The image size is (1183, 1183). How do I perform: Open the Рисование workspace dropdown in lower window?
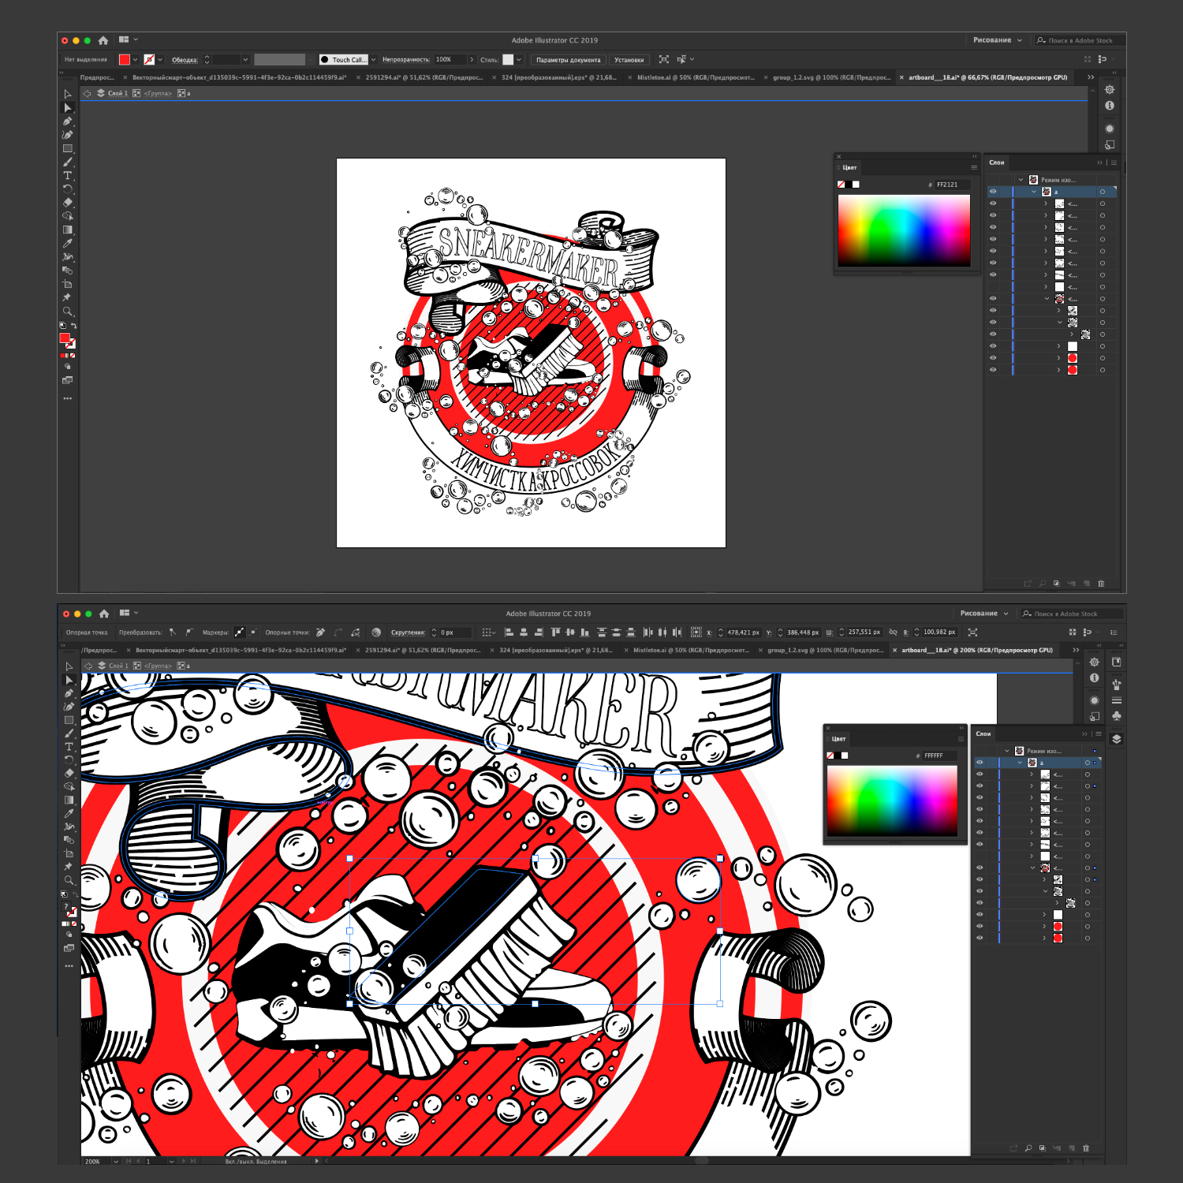click(983, 614)
